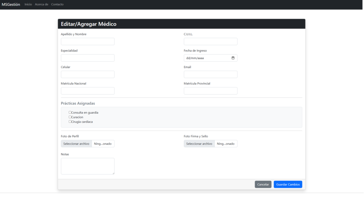This screenshot has width=364, height=205.
Task: Go to Acerca de page
Action: [x=41, y=4]
